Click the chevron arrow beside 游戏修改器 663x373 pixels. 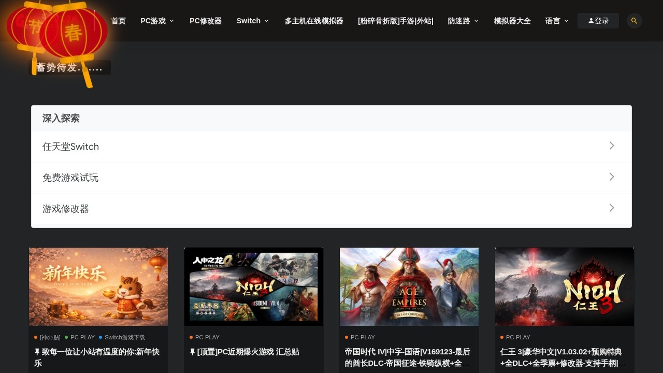612,208
